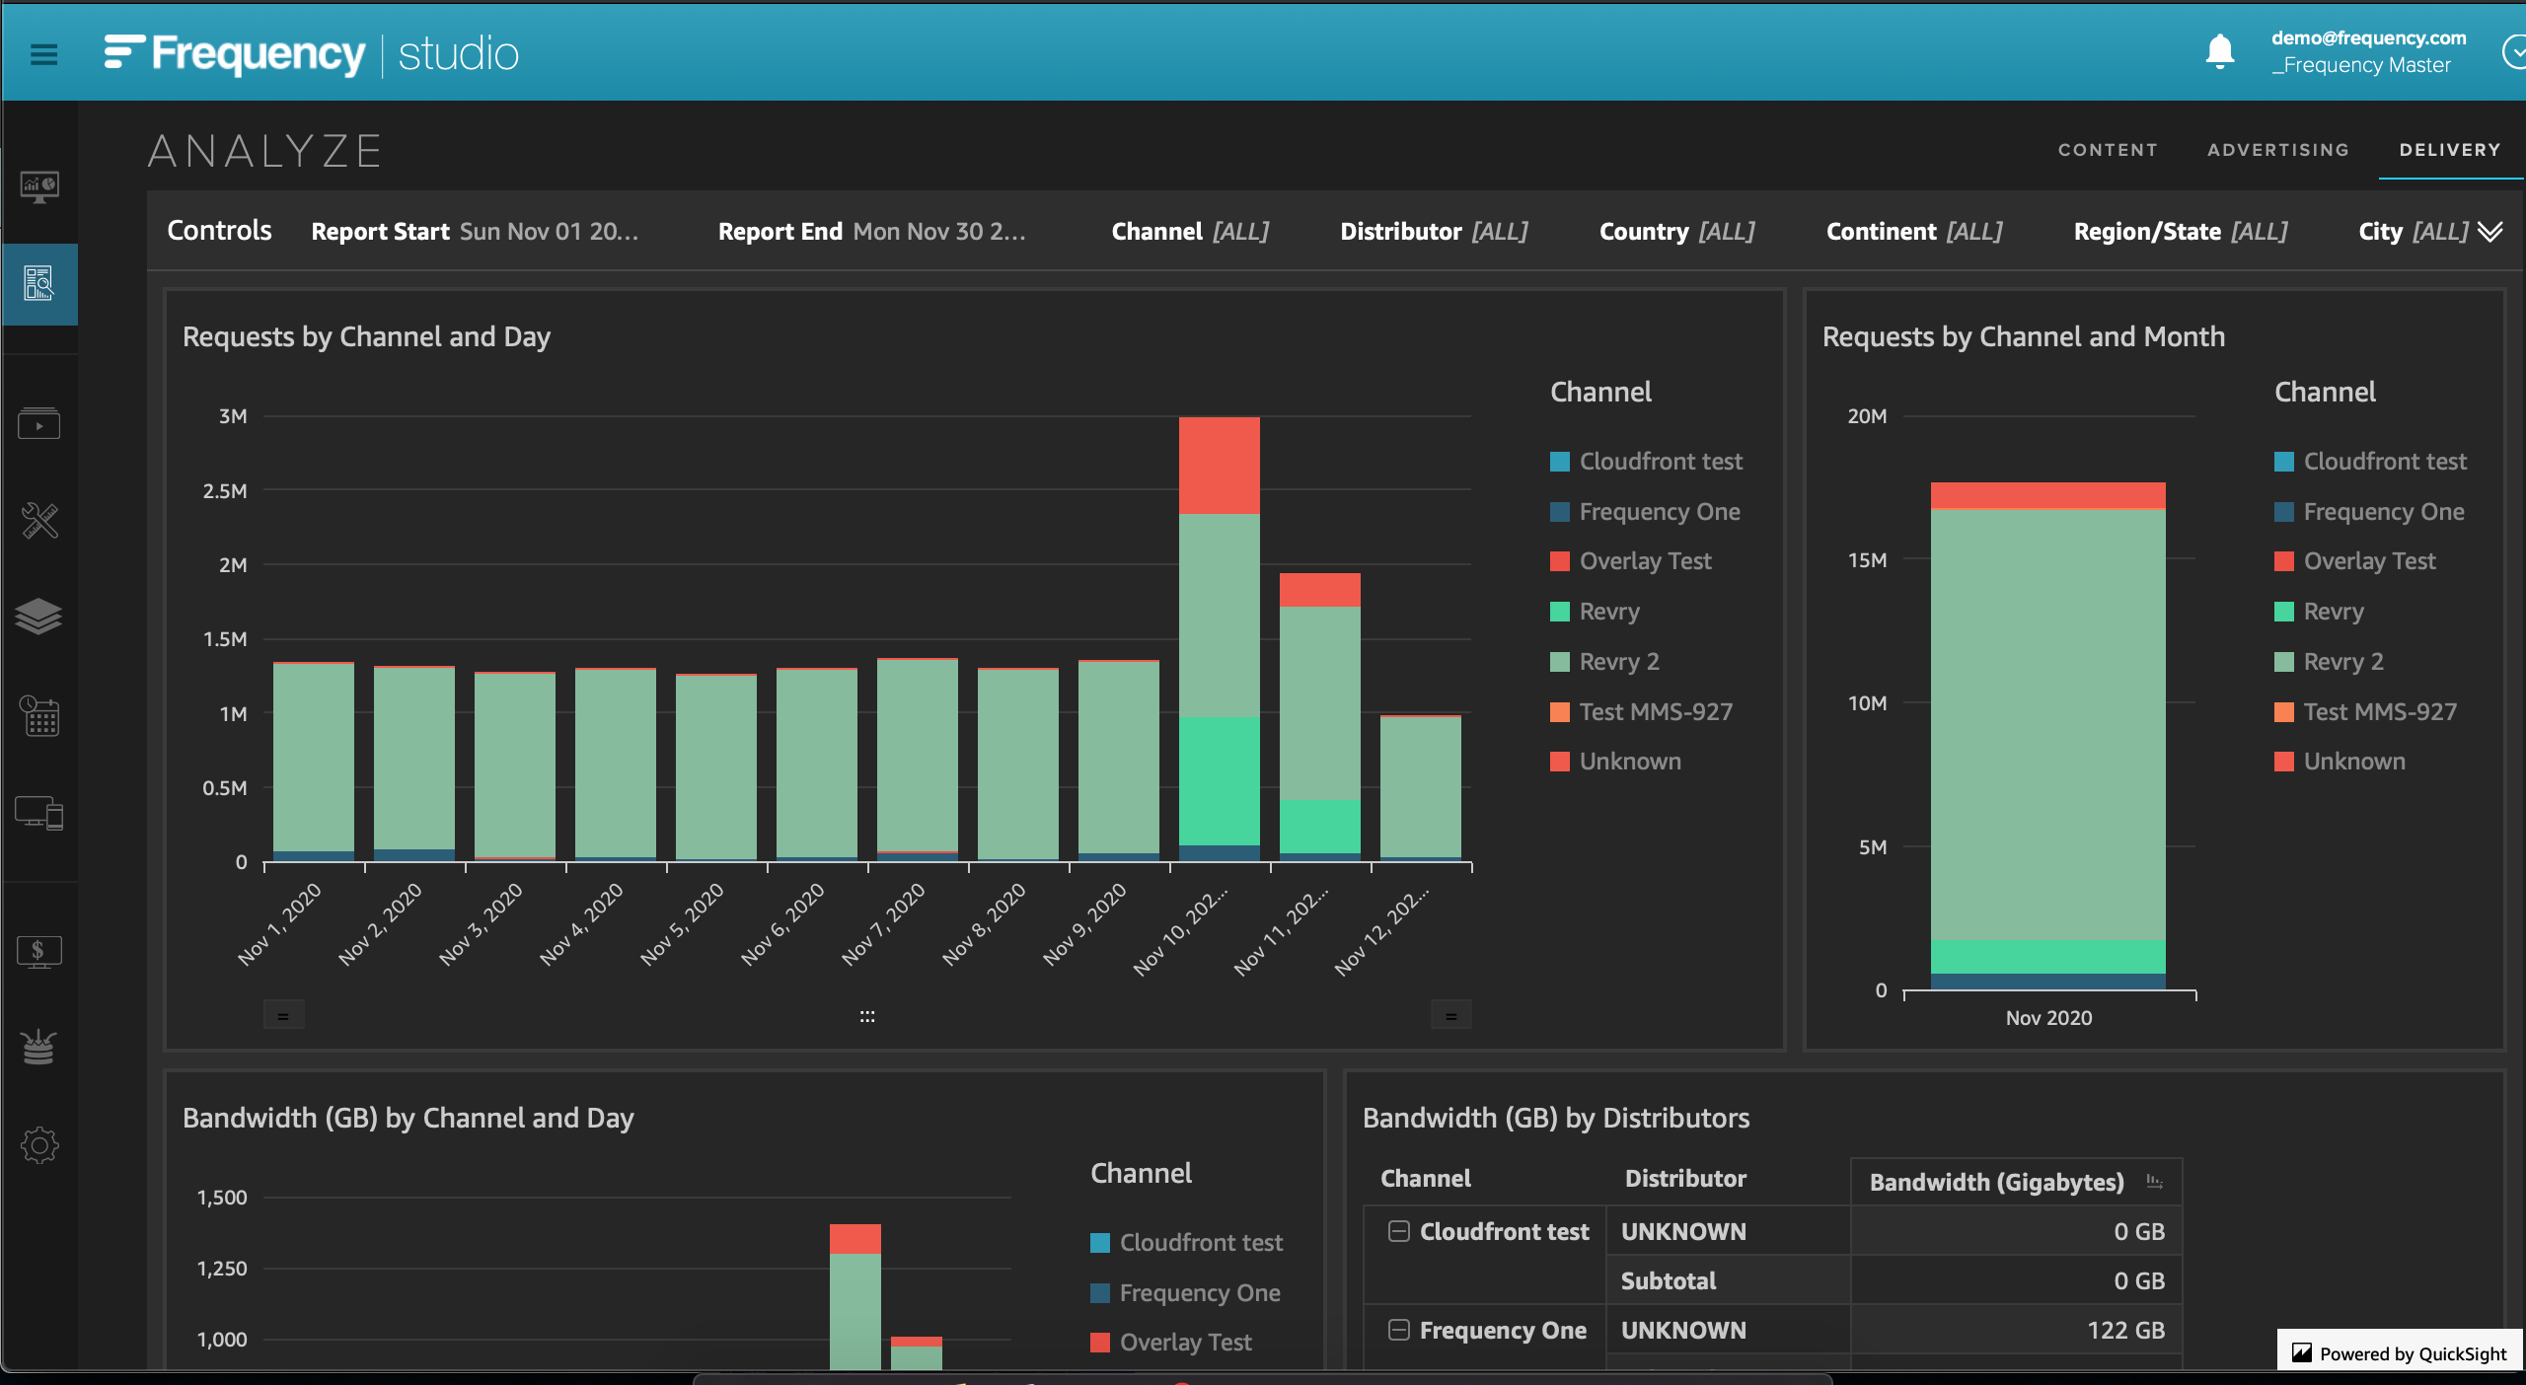The height and width of the screenshot is (1385, 2526).
Task: Click the Frequency studio logo
Action: (x=311, y=54)
